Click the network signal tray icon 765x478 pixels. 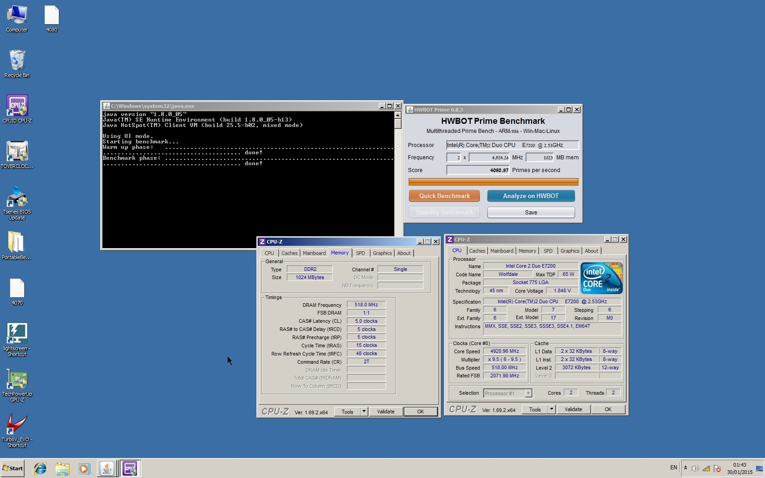coord(706,468)
